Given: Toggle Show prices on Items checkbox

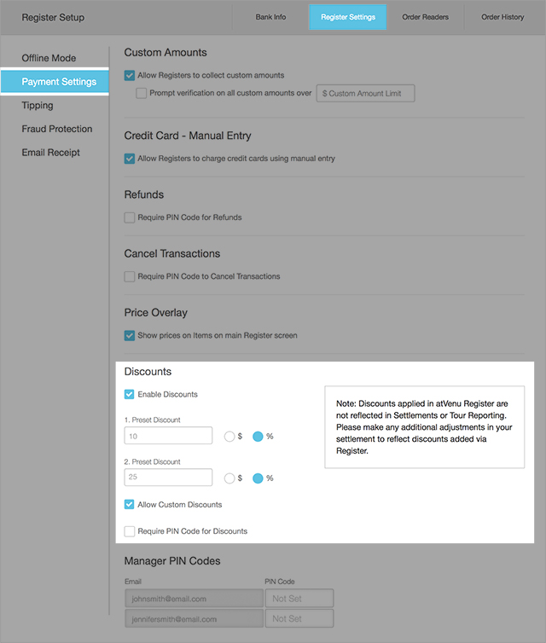Looking at the screenshot, I should click(130, 336).
